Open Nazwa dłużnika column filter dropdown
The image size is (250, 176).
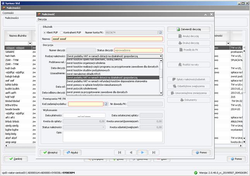(x=30, y=43)
